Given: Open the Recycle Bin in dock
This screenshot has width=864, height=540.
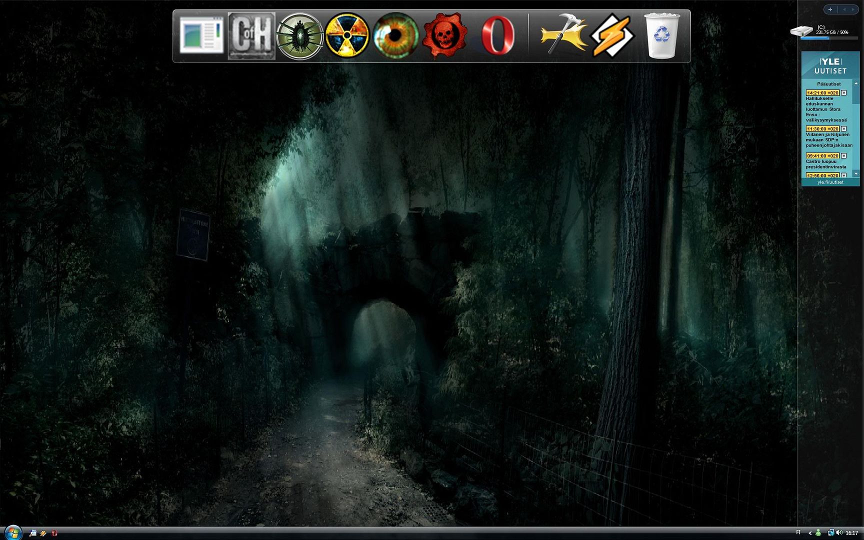Looking at the screenshot, I should pos(661,36).
